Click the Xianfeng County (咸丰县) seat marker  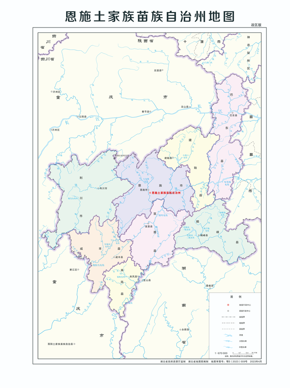(x=114, y=257)
